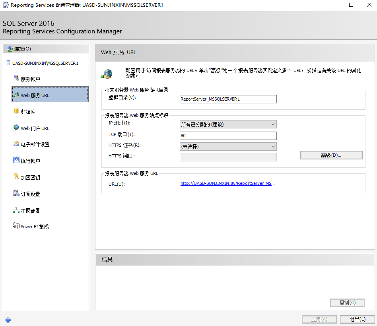Click inside the TCP 端口 input field
Image resolution: width=377 pixels, height=326 pixels.
pyautogui.click(x=227, y=136)
